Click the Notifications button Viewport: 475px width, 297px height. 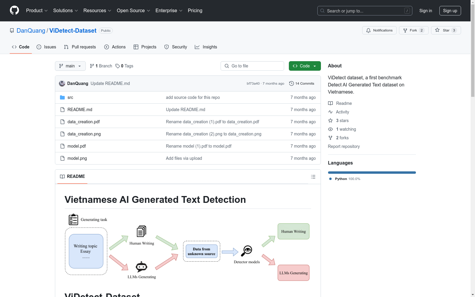point(379,30)
